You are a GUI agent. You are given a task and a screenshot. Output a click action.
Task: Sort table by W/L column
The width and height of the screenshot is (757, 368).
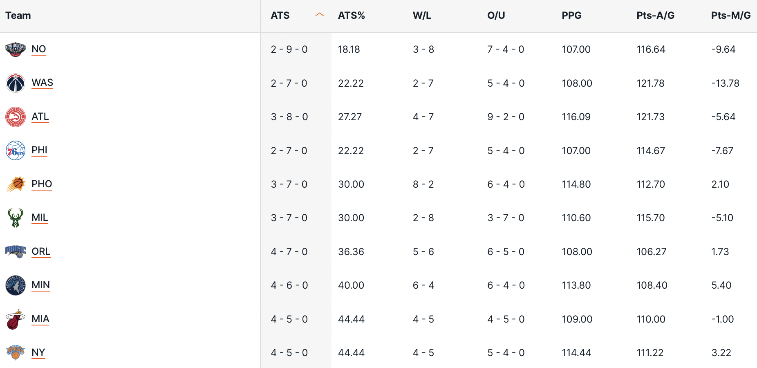[422, 16]
